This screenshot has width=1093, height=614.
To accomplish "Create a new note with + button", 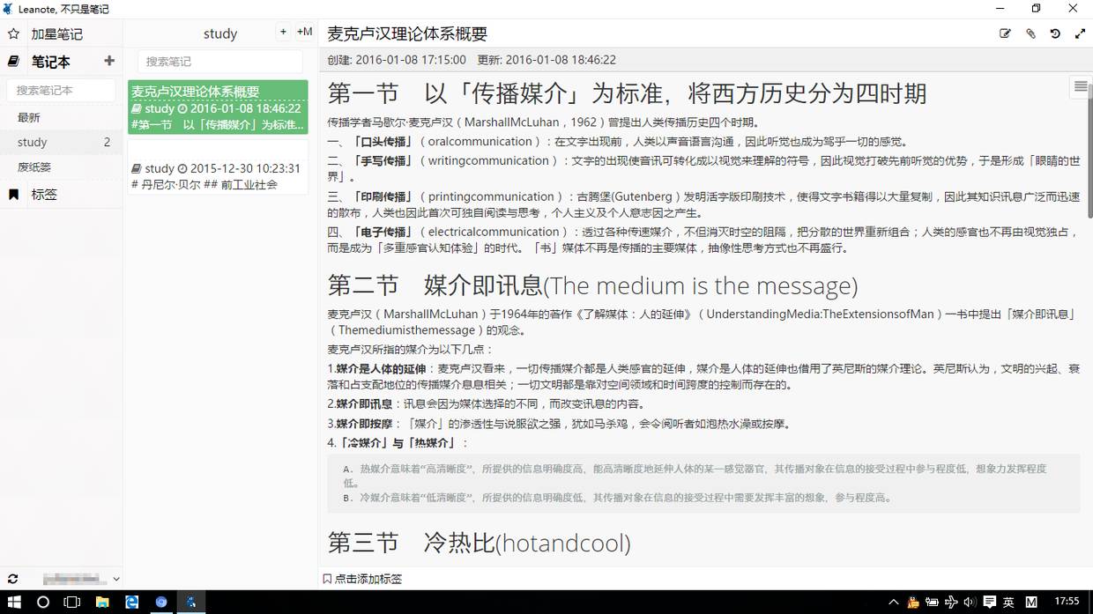I will coord(283,32).
